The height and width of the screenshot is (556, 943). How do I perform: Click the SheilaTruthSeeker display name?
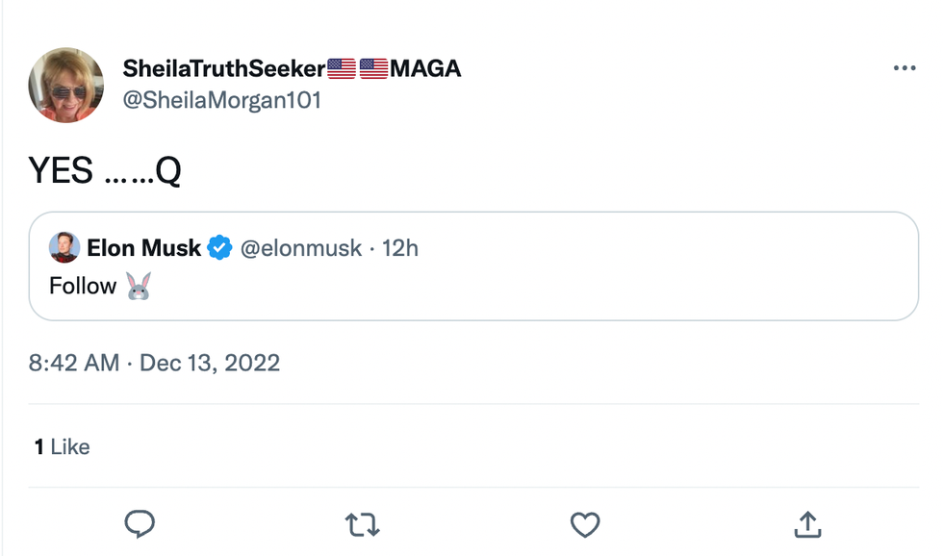point(223,68)
